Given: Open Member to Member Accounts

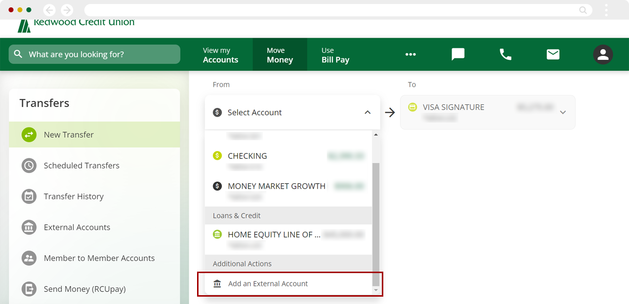Looking at the screenshot, I should pos(94,258).
